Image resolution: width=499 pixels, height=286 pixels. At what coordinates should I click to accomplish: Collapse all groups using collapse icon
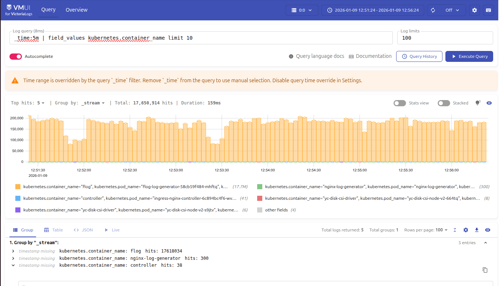(x=455, y=230)
